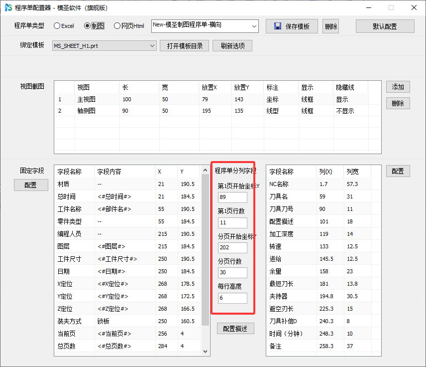Click the 配置描述 button

pyautogui.click(x=235, y=329)
